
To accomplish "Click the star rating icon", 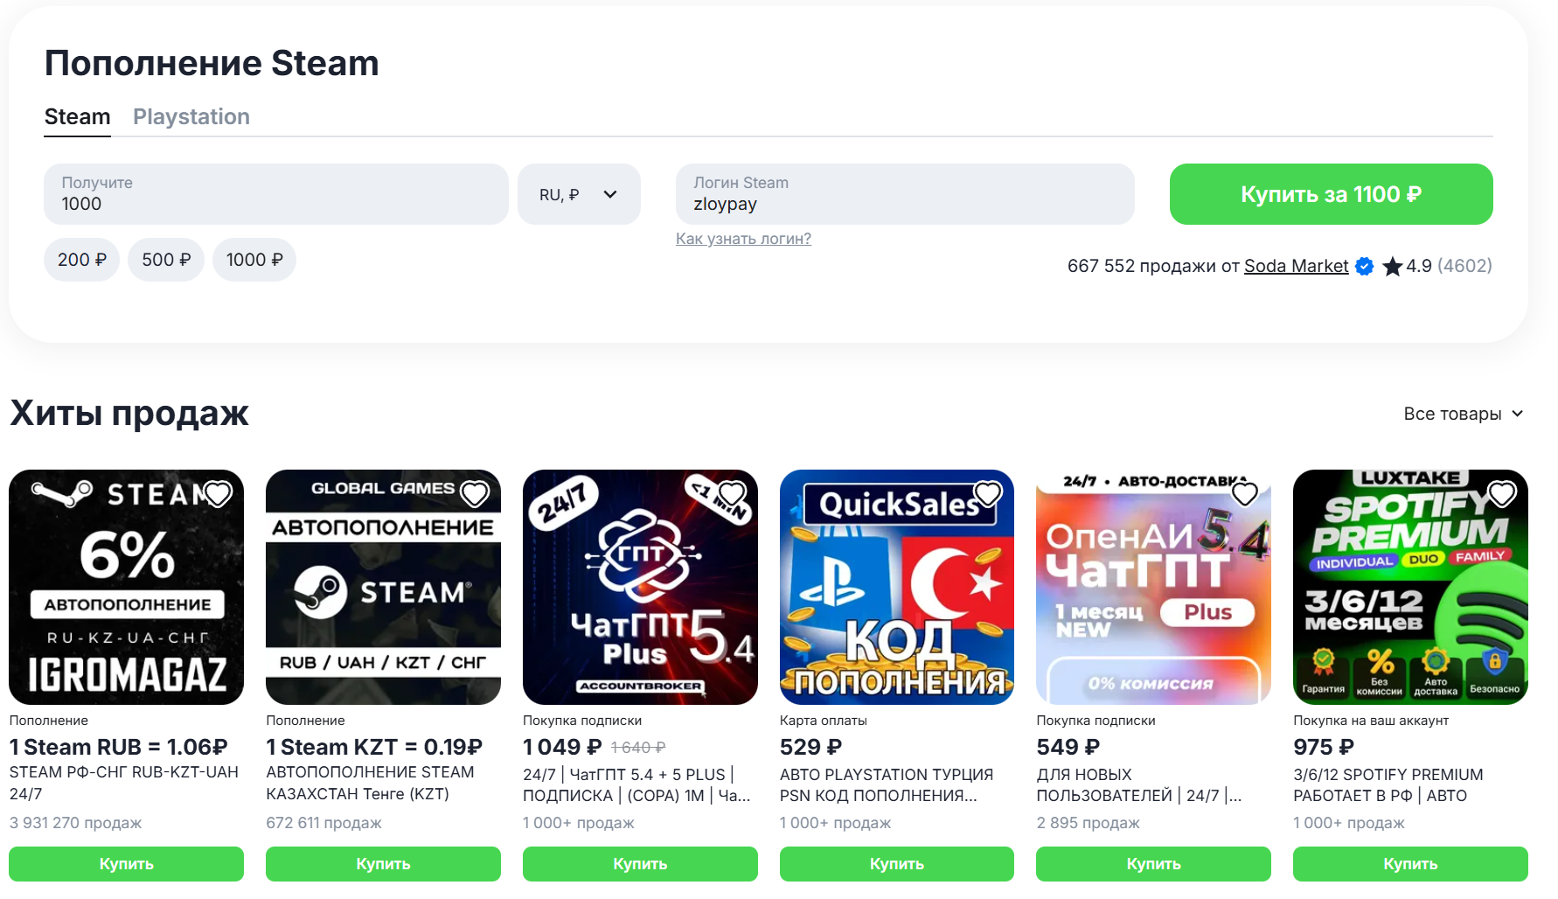I will click(1392, 266).
